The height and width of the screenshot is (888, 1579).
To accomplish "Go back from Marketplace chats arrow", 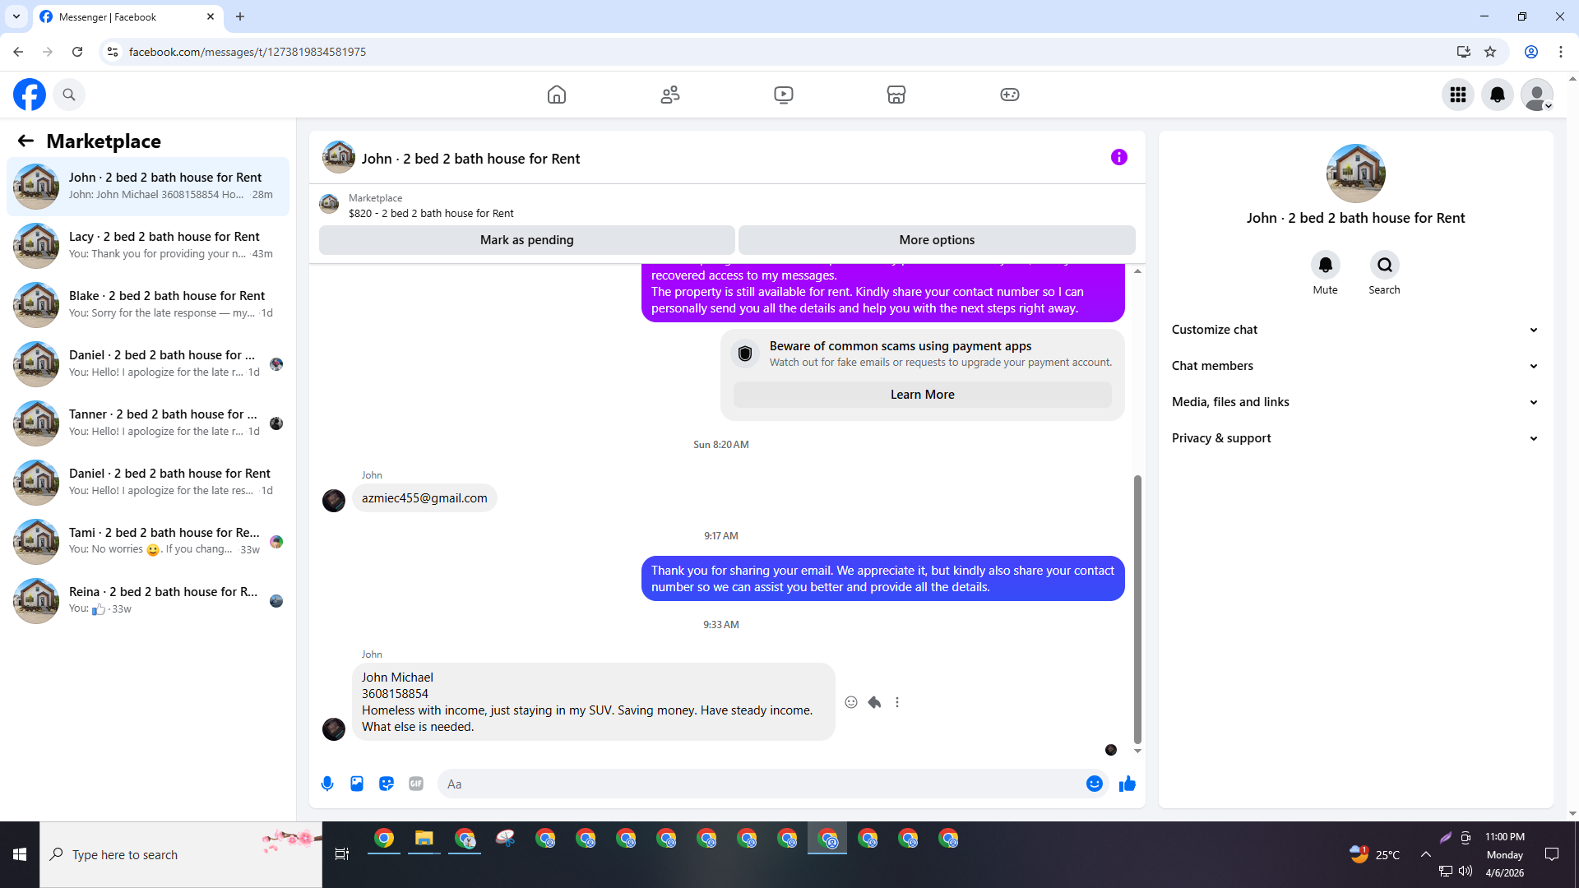I will click(25, 141).
